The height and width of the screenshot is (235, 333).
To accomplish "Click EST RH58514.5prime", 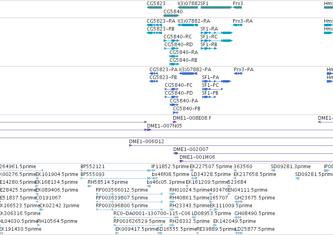I will pos(90,186).
